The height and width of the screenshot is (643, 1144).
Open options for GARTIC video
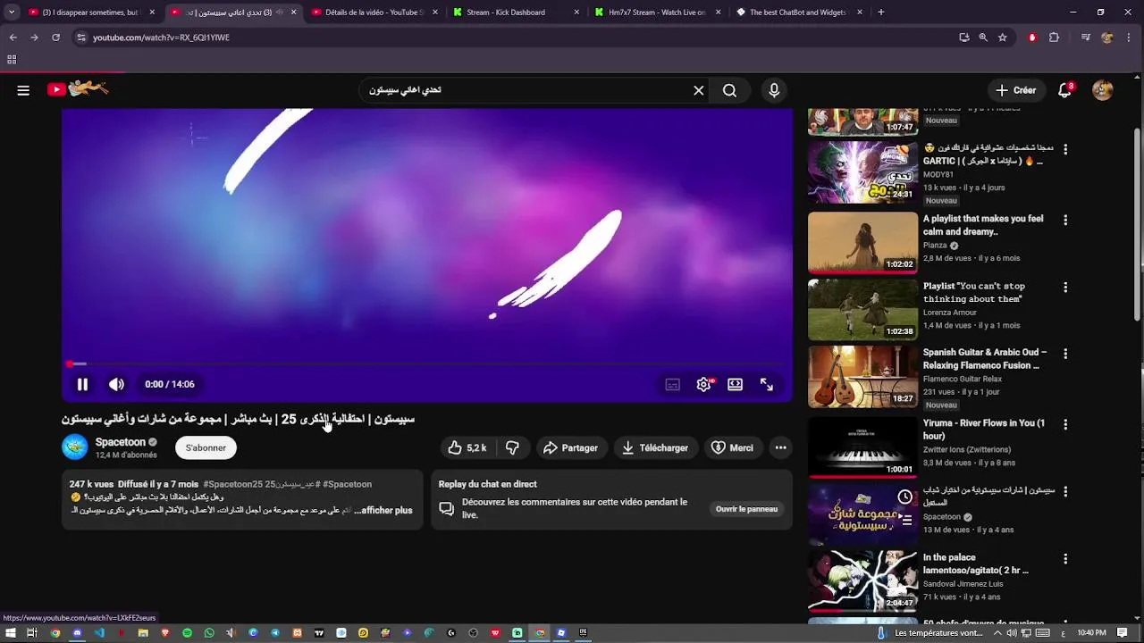(x=1064, y=149)
